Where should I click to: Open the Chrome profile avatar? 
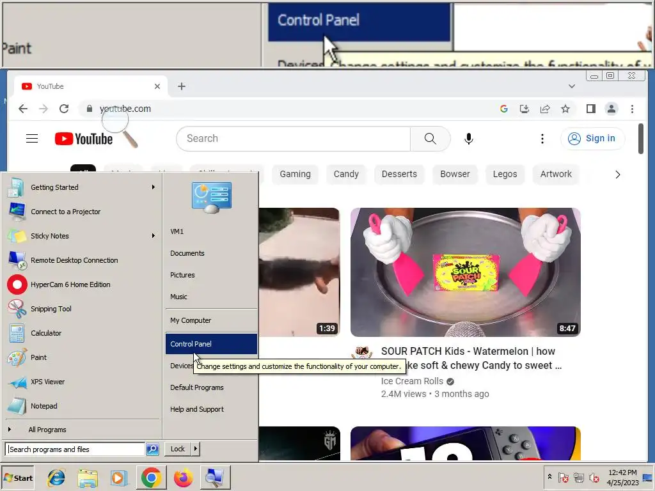(612, 109)
